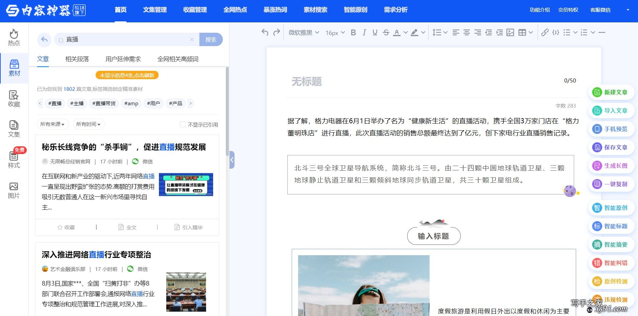Apply the font color A swatch
Screen dimensions: 638x316
coord(397,32)
